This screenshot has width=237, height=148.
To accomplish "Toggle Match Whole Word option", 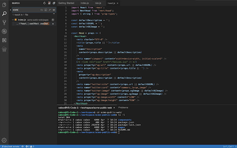I will tap(45, 9).
